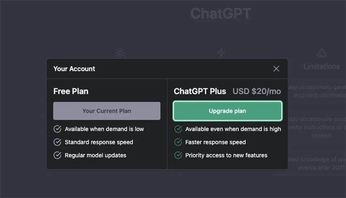
Task: Select the ChatGPT Plus heading
Action: pyautogui.click(x=200, y=91)
